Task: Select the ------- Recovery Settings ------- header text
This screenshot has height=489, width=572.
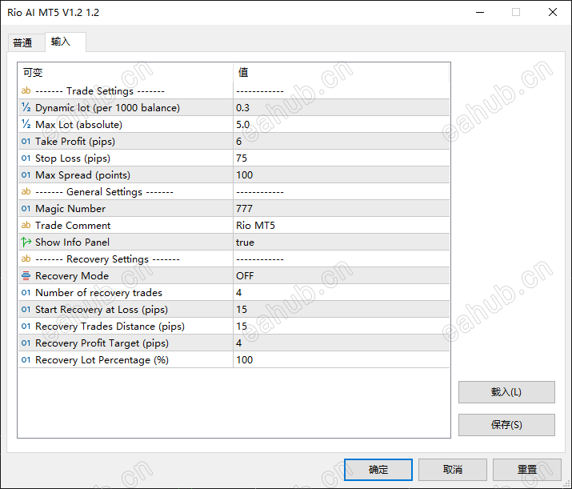Action: click(x=107, y=259)
